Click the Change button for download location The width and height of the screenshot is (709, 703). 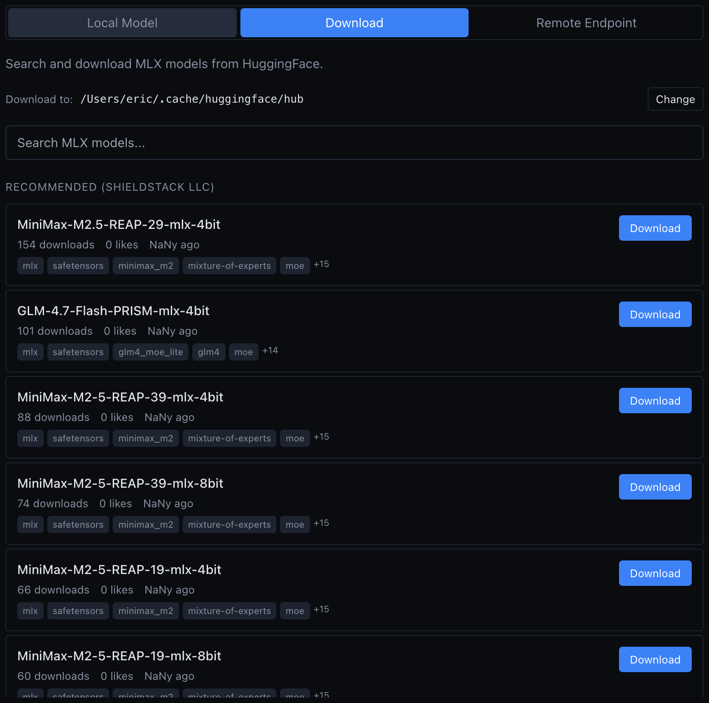675,99
